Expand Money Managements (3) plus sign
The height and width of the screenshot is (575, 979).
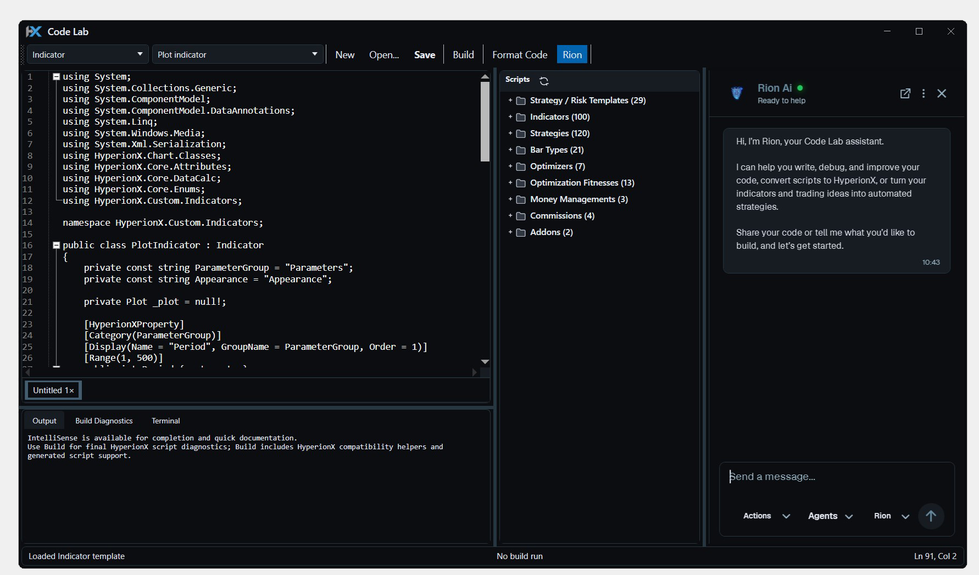click(510, 199)
